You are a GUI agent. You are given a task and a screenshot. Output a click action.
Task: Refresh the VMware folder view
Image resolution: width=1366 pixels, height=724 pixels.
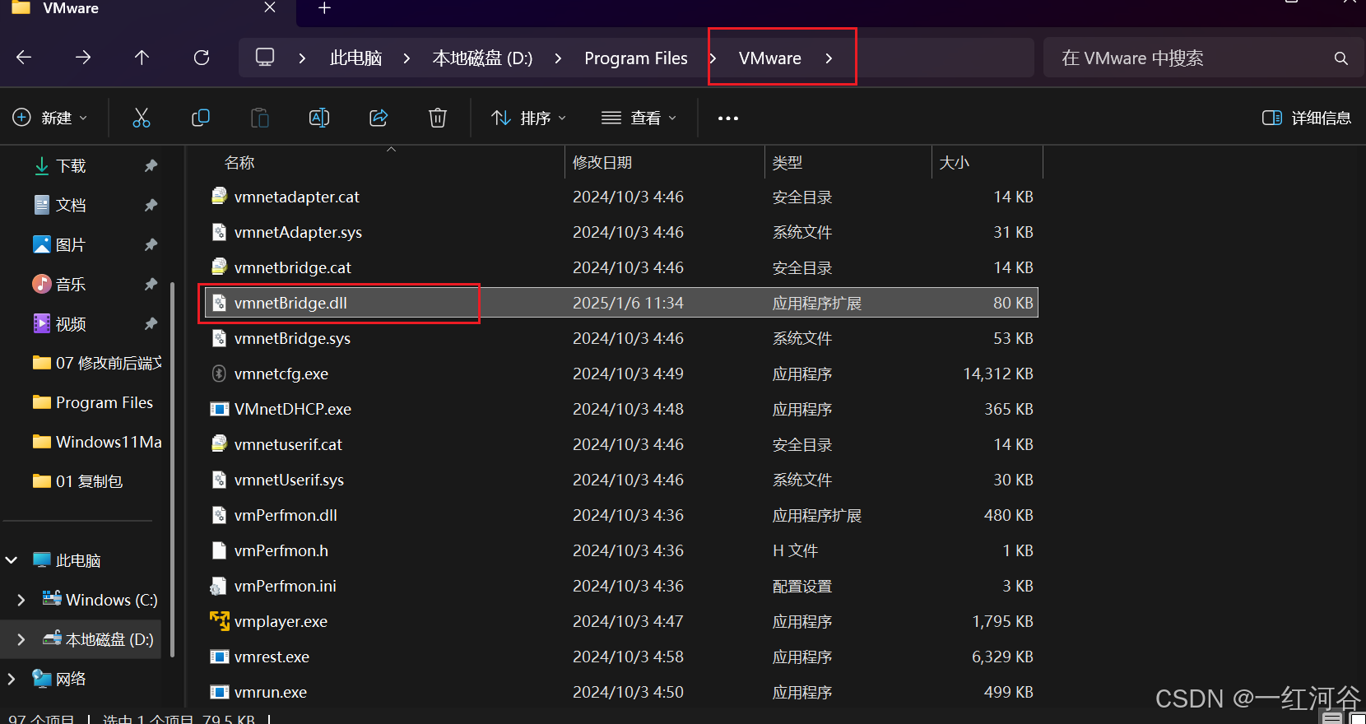tap(202, 58)
